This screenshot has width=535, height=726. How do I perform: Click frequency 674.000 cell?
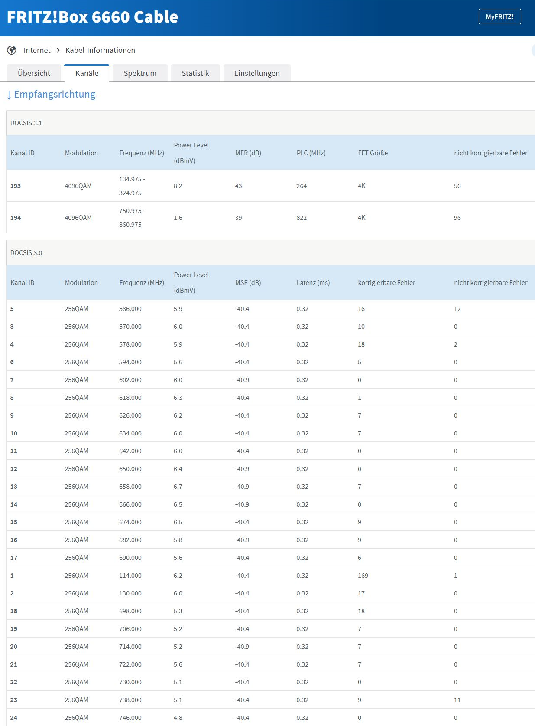pyautogui.click(x=130, y=522)
